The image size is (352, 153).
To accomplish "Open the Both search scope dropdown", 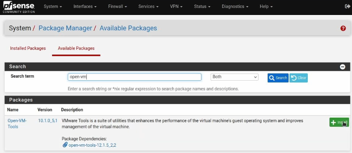I will pyautogui.click(x=234, y=77).
